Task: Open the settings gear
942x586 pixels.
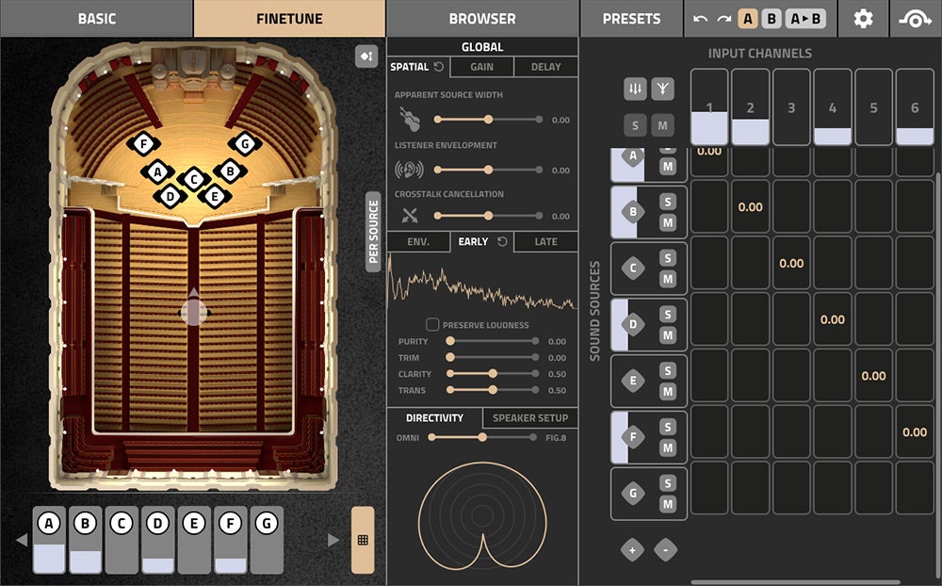Action: pyautogui.click(x=863, y=19)
